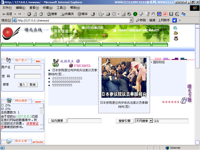Expand the 上网助手 dropdown arrow
Screen dimensions: 200x150
pyautogui.click(x=180, y=20)
